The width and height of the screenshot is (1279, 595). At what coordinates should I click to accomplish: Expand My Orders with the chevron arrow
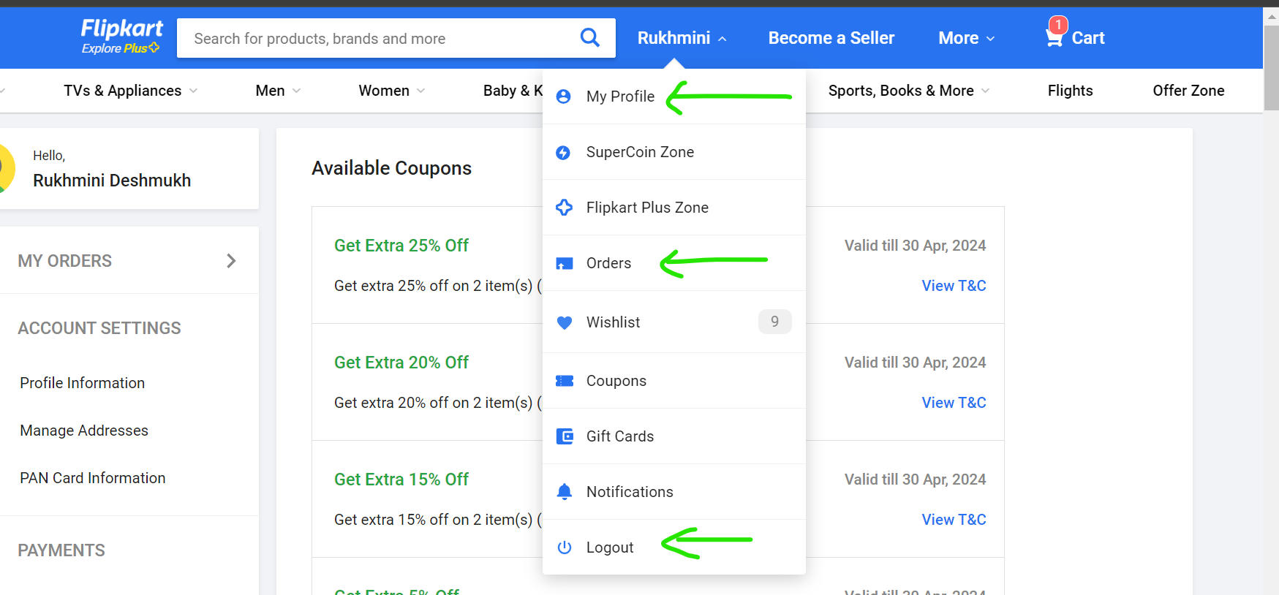tap(231, 261)
